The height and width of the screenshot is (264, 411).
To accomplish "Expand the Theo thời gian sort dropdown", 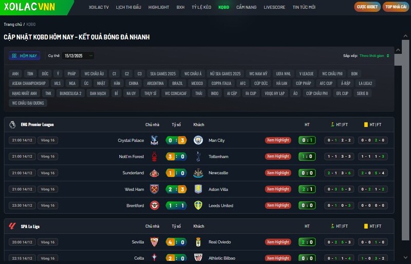I will (374, 56).
